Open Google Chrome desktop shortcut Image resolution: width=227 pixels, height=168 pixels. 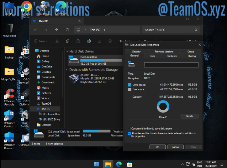click(x=26, y=10)
